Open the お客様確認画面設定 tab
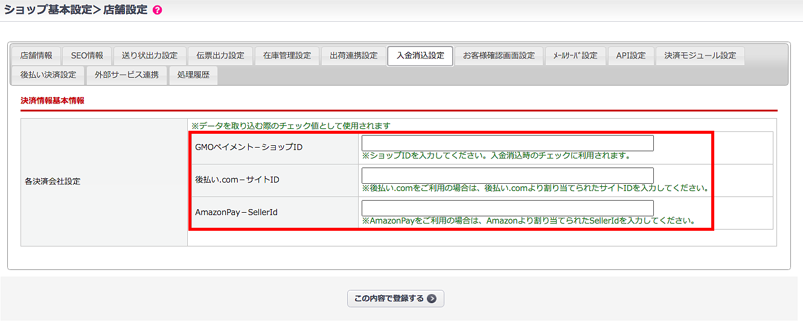The width and height of the screenshot is (803, 326). [499, 55]
